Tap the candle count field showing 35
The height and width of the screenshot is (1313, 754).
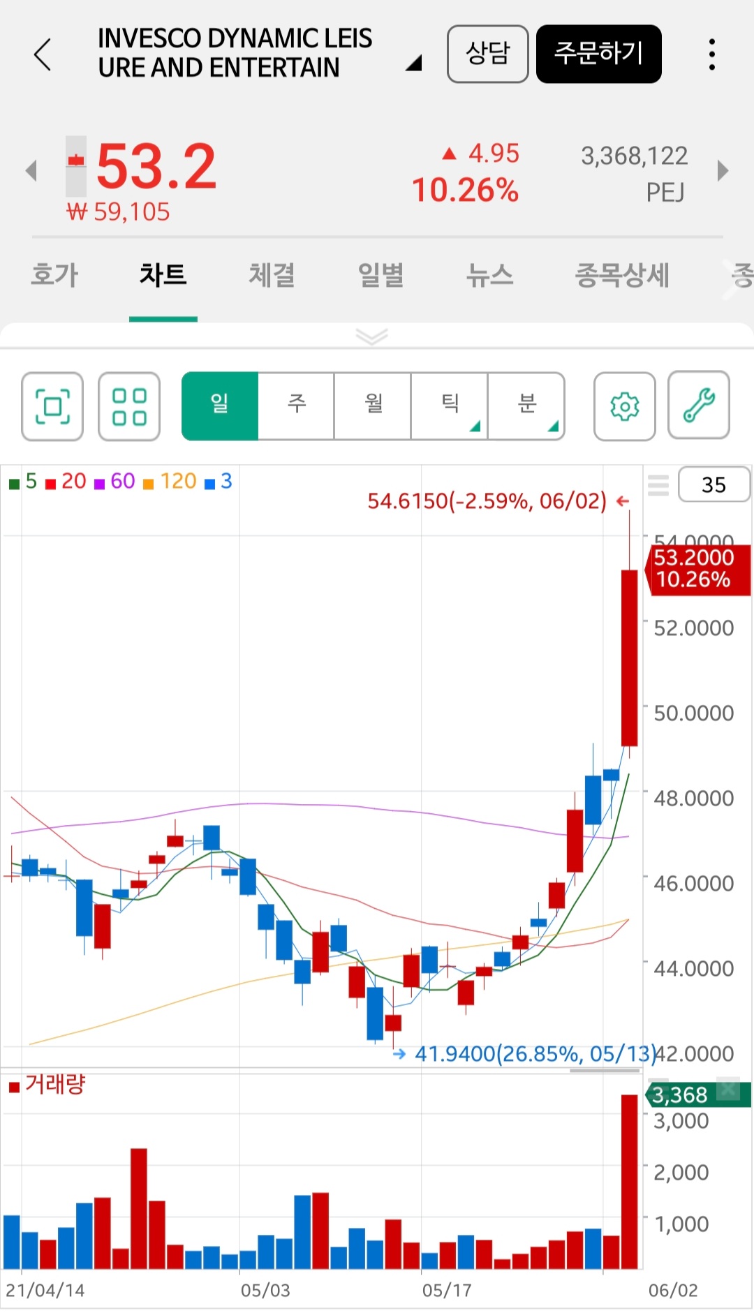[x=714, y=484]
